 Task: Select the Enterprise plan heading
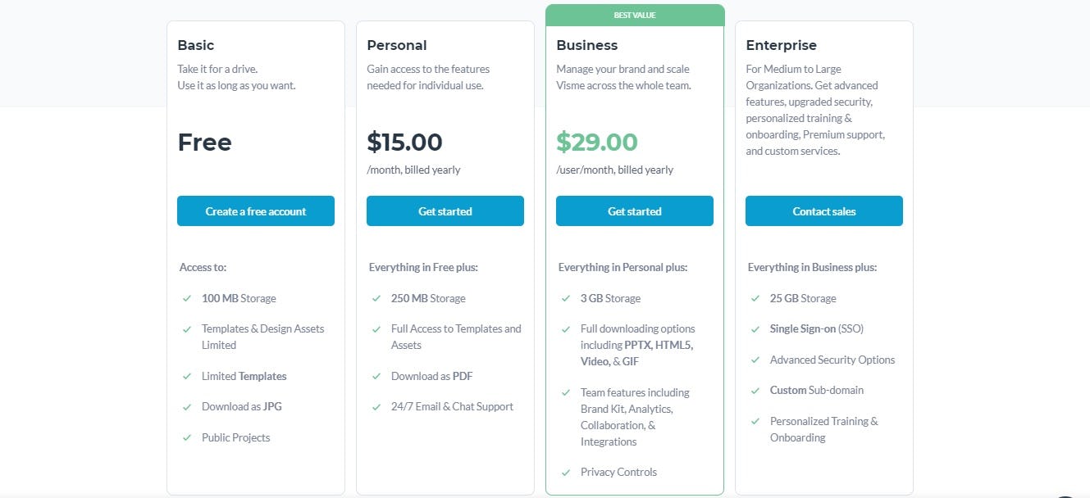pyautogui.click(x=781, y=45)
